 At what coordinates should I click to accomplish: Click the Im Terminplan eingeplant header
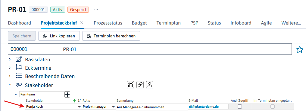[273, 101]
